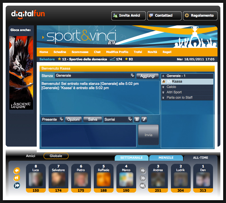Open the Home menu item
The width and height of the screenshot is (226, 203).
(44, 52)
